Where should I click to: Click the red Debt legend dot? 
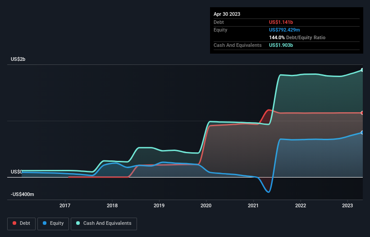point(14,223)
